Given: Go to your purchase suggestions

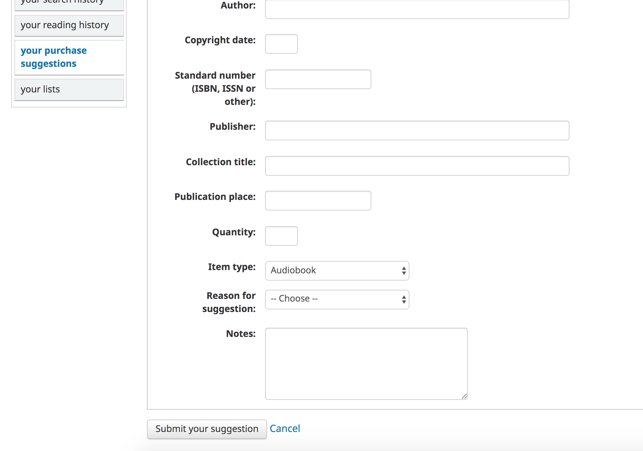Looking at the screenshot, I should click(x=53, y=57).
